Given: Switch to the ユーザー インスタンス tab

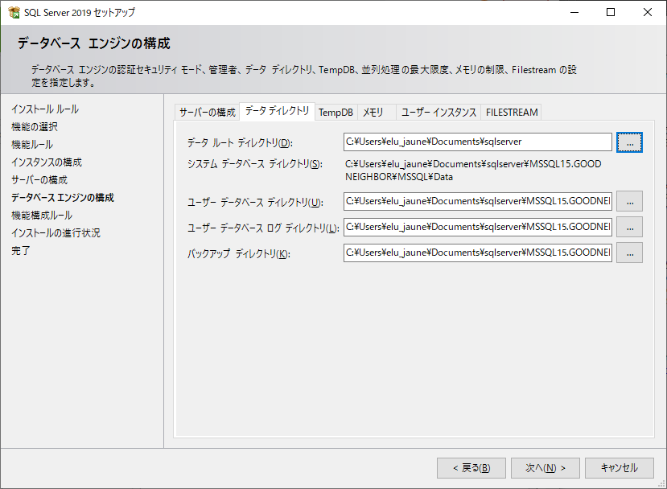Looking at the screenshot, I should [x=438, y=113].
